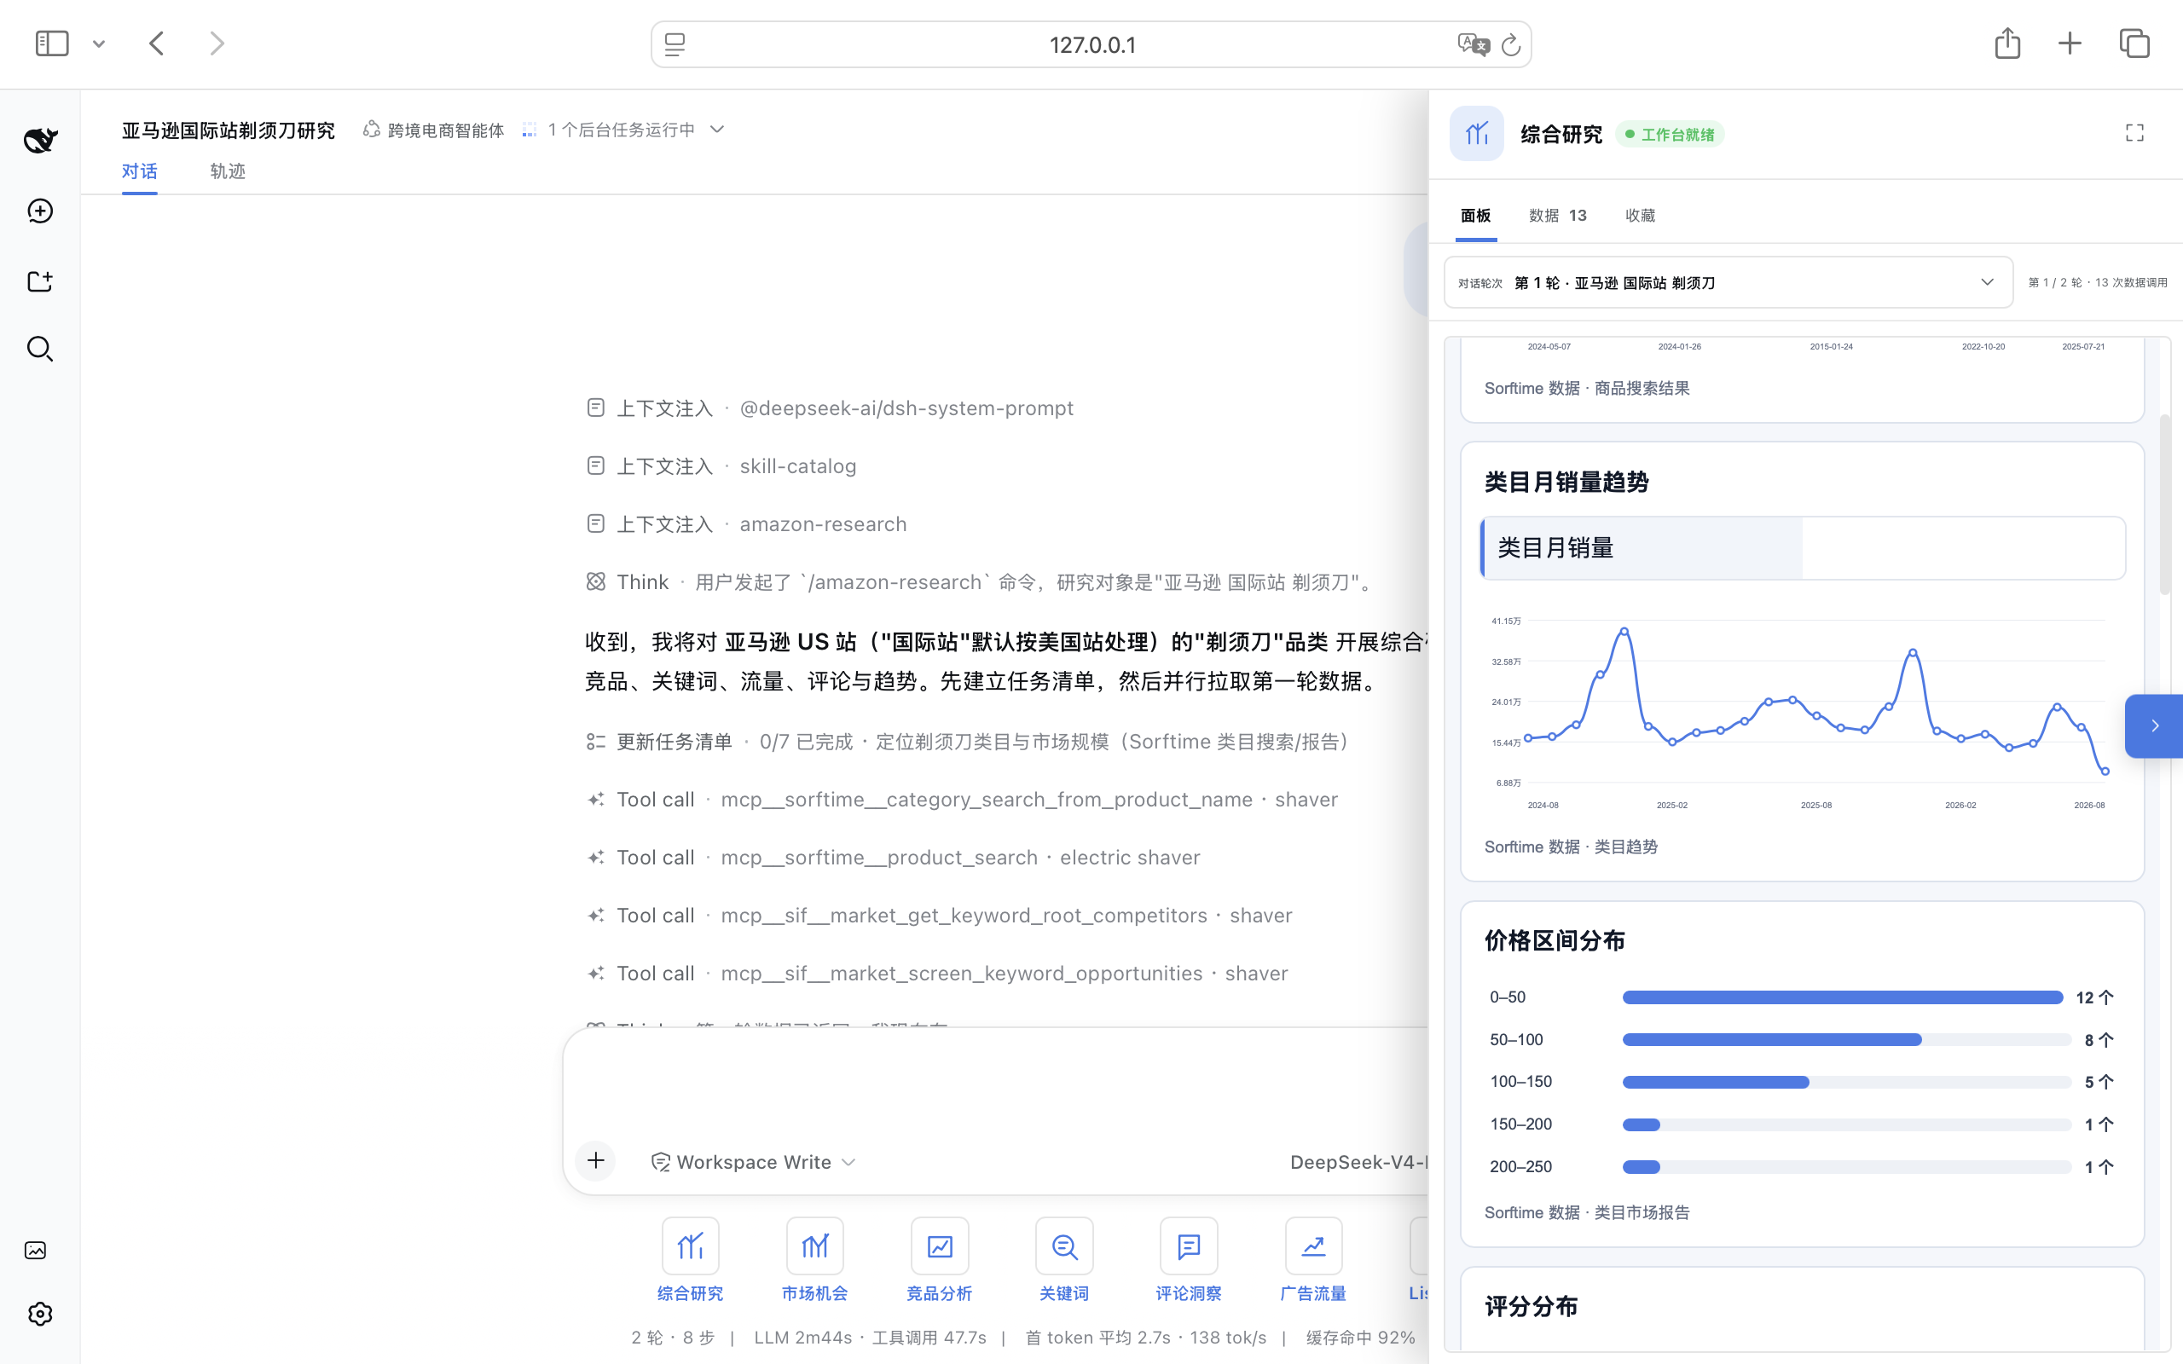Image resolution: width=2183 pixels, height=1364 pixels.
Task: Open Tool call category_search_from_product_name row
Action: click(962, 800)
